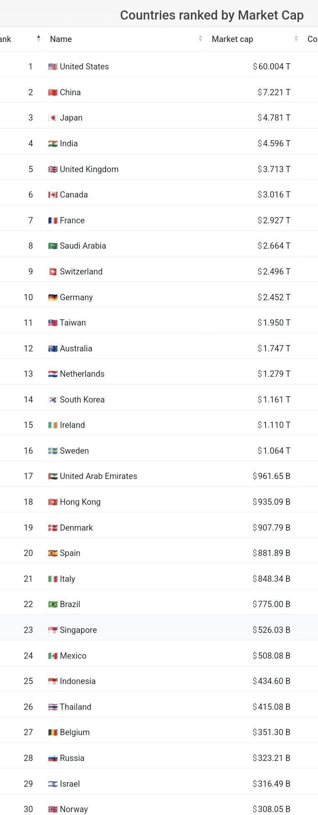The image size is (318, 815).
Task: Sort by Name using its sort arrows
Action: (x=200, y=39)
